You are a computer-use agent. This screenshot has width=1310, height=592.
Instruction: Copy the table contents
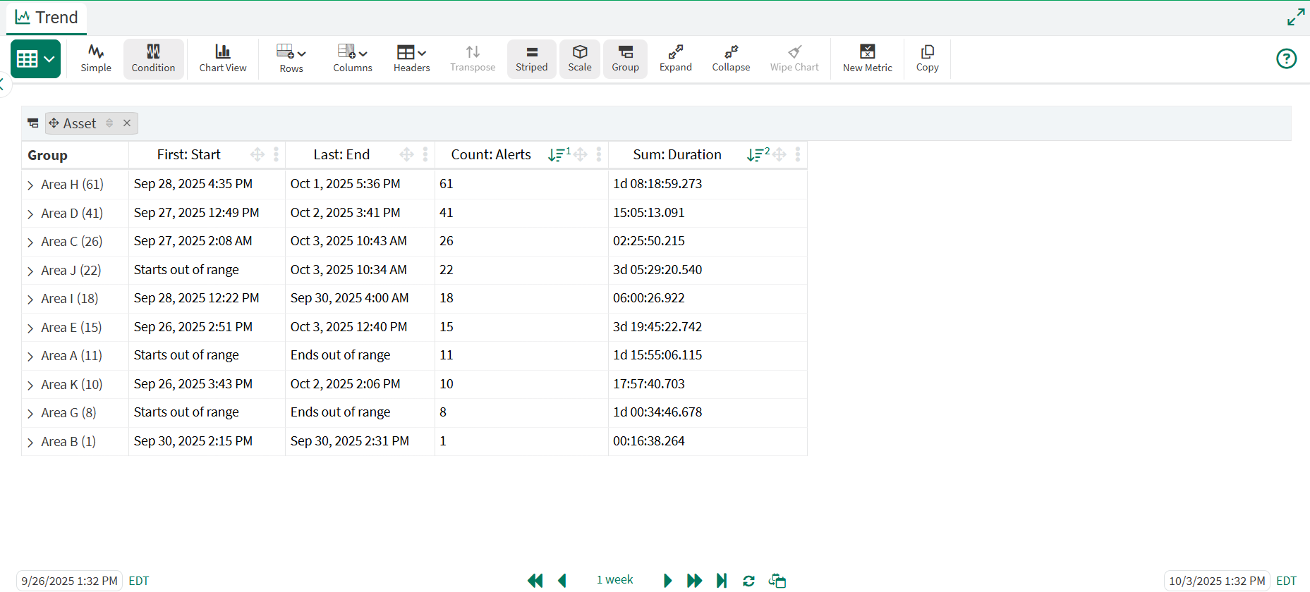click(x=927, y=58)
